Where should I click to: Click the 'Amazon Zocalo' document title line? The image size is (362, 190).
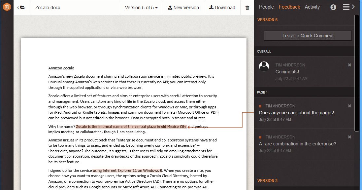(61, 68)
